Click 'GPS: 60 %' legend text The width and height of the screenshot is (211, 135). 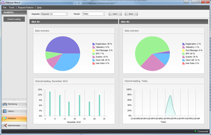tap(190, 54)
